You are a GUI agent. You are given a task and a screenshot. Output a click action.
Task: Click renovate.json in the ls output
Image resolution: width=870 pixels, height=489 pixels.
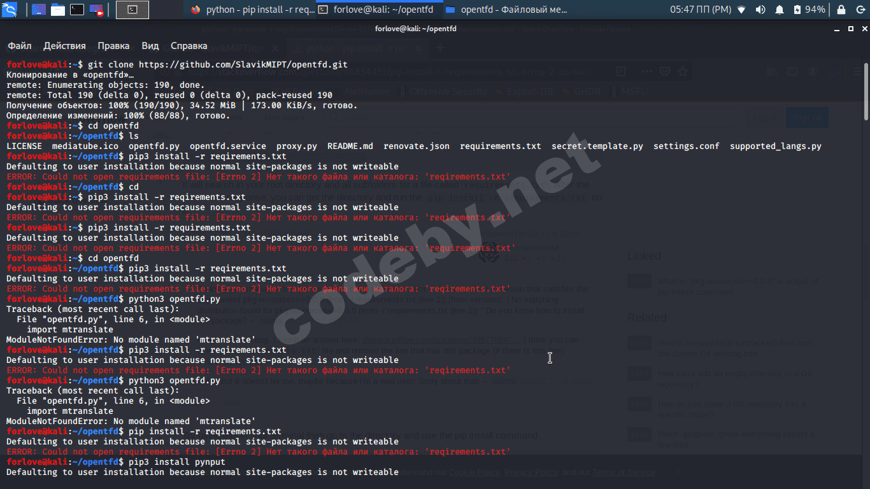click(417, 146)
